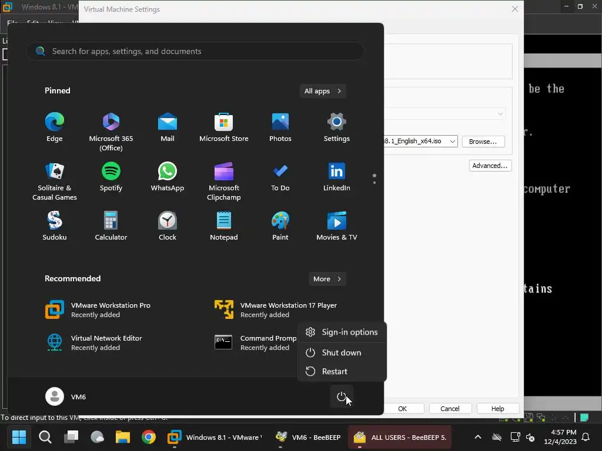Launch Notepad

click(x=224, y=226)
